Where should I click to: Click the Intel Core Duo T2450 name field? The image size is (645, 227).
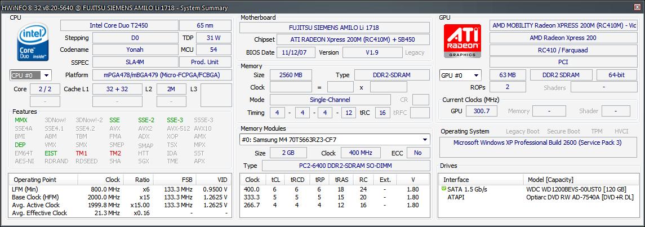119,25
